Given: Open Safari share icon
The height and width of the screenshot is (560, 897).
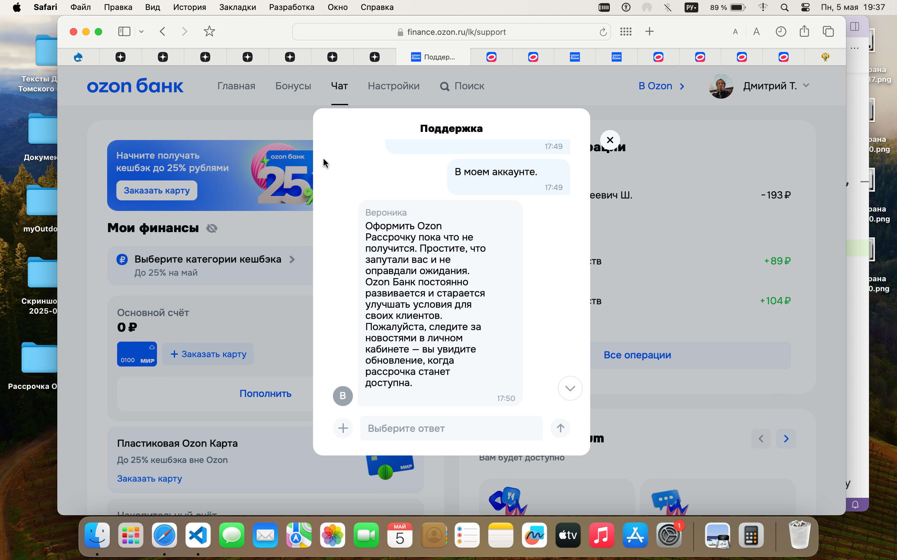Looking at the screenshot, I should [x=804, y=31].
